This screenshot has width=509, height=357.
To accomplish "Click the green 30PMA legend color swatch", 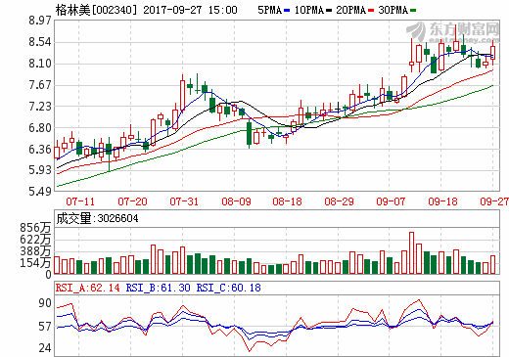I will pyautogui.click(x=413, y=11).
